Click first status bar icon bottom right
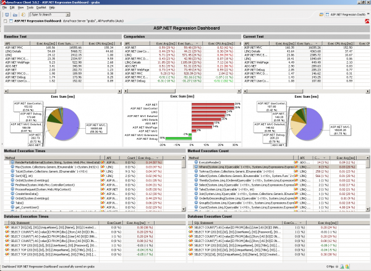The width and height of the screenshot is (371, 271). [337, 267]
